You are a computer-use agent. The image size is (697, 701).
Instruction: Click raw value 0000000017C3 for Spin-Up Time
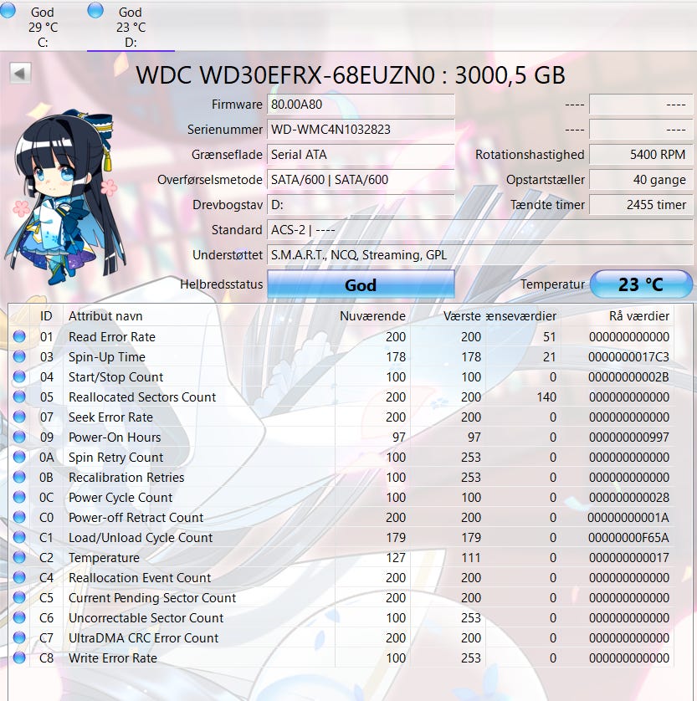click(x=628, y=356)
